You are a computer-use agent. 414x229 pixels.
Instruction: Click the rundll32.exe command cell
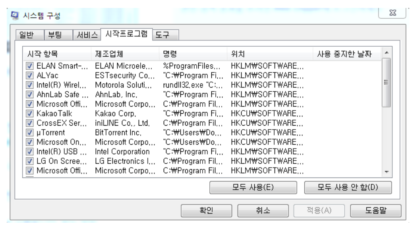193,85
